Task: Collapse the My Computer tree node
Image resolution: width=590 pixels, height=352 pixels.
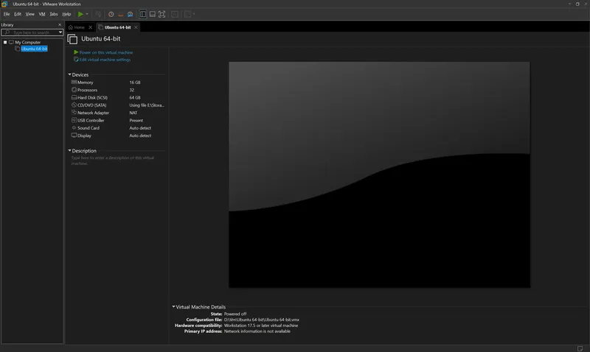Action: pos(5,43)
